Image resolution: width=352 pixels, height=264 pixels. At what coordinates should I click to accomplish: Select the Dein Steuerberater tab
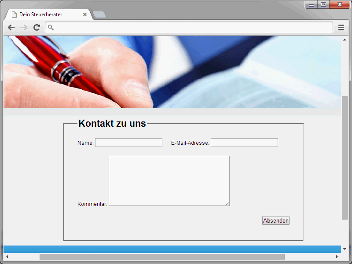(x=48, y=15)
